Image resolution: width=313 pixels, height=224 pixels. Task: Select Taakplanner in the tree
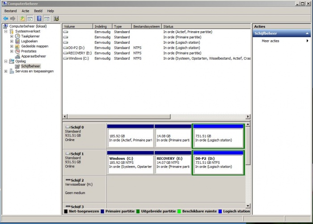[x=30, y=36]
